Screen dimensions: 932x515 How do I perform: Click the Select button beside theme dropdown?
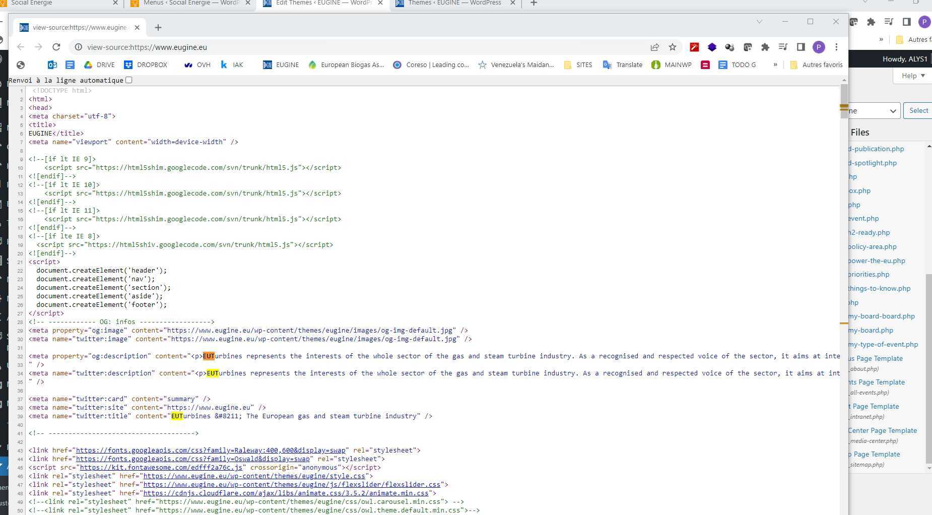tap(918, 111)
